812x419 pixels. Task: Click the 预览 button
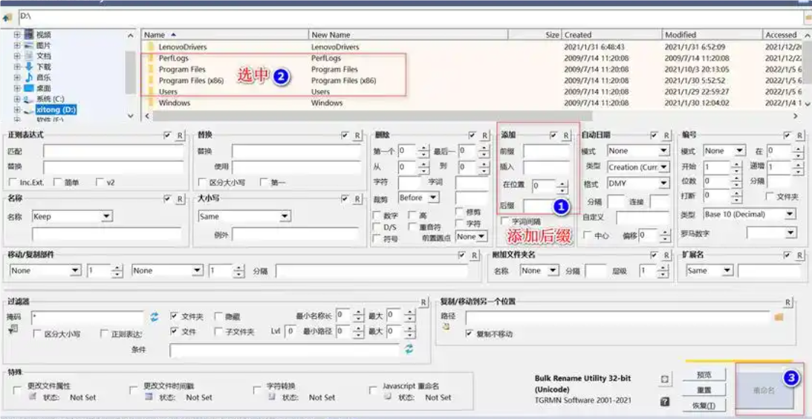[x=704, y=374]
